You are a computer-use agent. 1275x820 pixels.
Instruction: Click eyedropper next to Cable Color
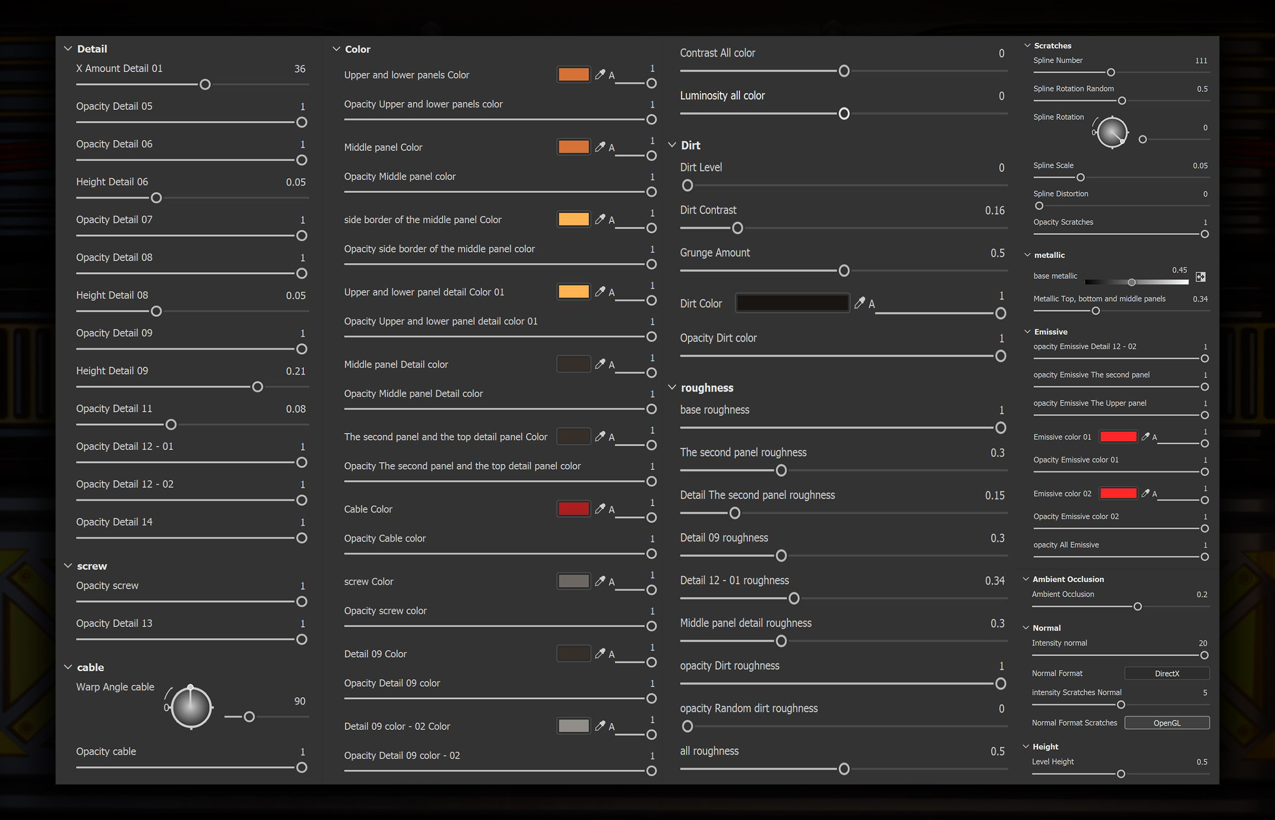(x=600, y=508)
